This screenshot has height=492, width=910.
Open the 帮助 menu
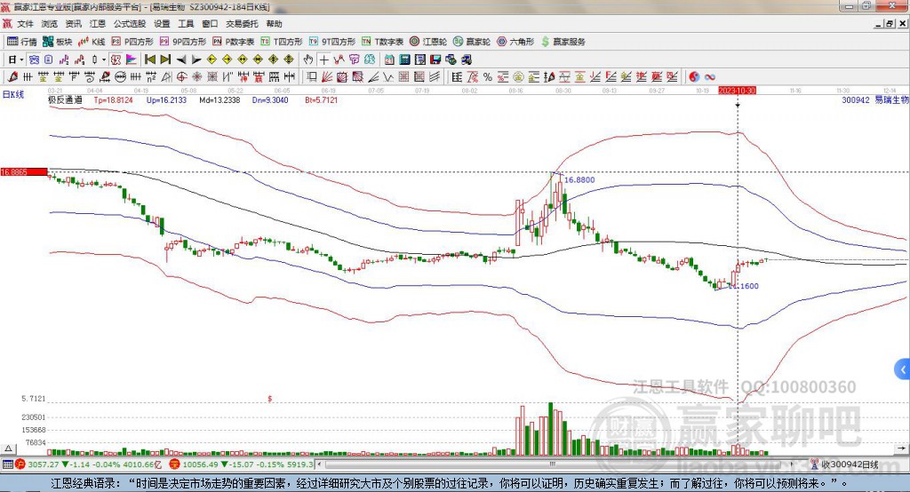274,24
